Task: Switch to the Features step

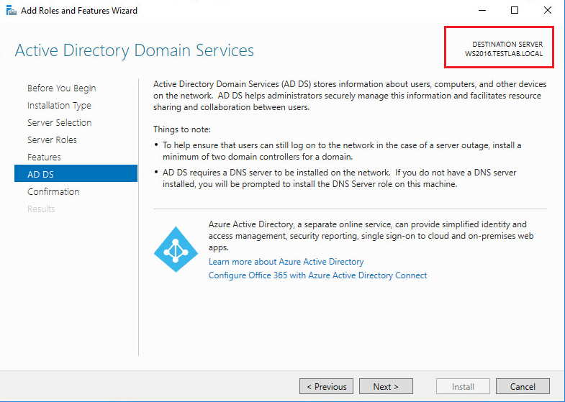Action: coord(44,157)
